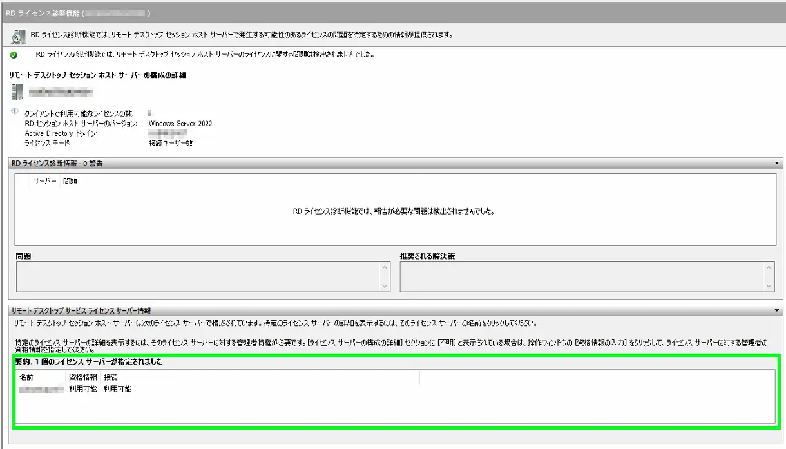Collapse the リモート デスクトップ サービス ライセンス サーバー情報 section arrow

click(777, 310)
